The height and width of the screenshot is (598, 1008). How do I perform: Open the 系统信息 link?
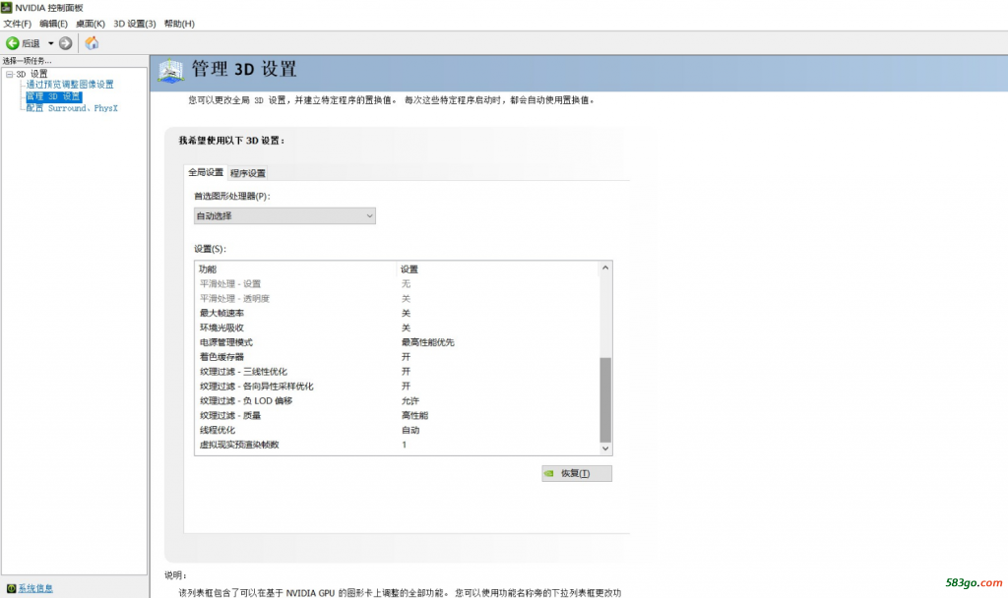[35, 588]
